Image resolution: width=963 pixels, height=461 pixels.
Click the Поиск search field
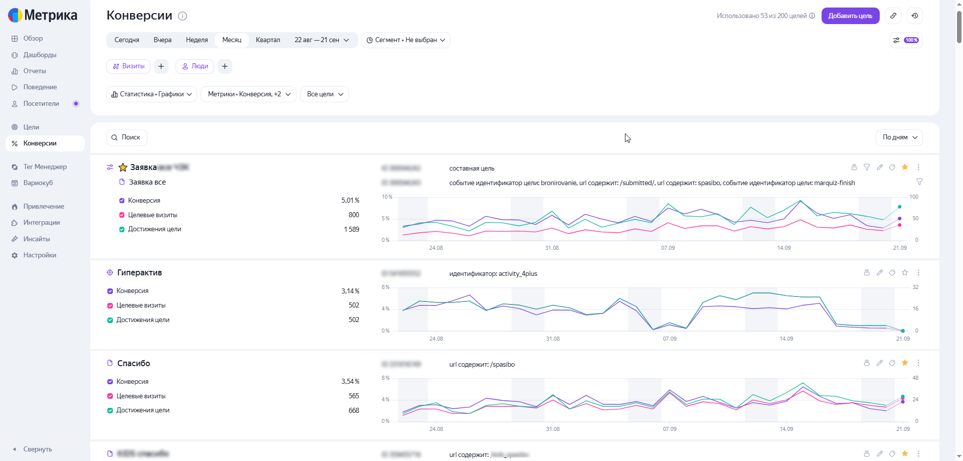[126, 137]
